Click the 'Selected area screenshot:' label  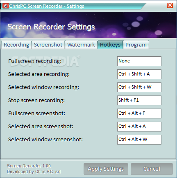41,127
